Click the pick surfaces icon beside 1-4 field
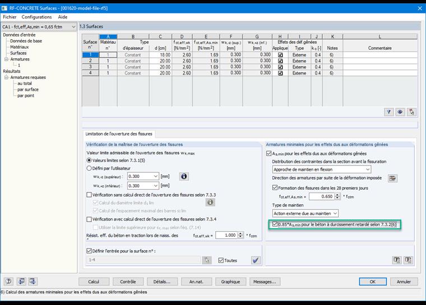The width and height of the screenshot is (426, 305). pos(207,260)
